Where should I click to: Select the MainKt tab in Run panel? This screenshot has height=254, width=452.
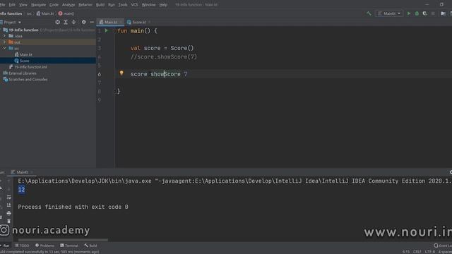pyautogui.click(x=22, y=172)
